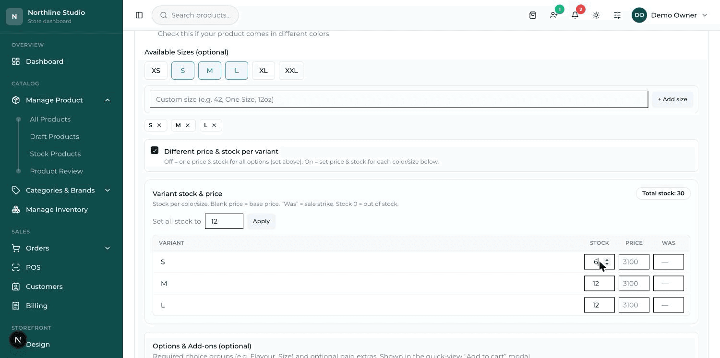
Task: Open Product Review page
Action: pyautogui.click(x=56, y=171)
